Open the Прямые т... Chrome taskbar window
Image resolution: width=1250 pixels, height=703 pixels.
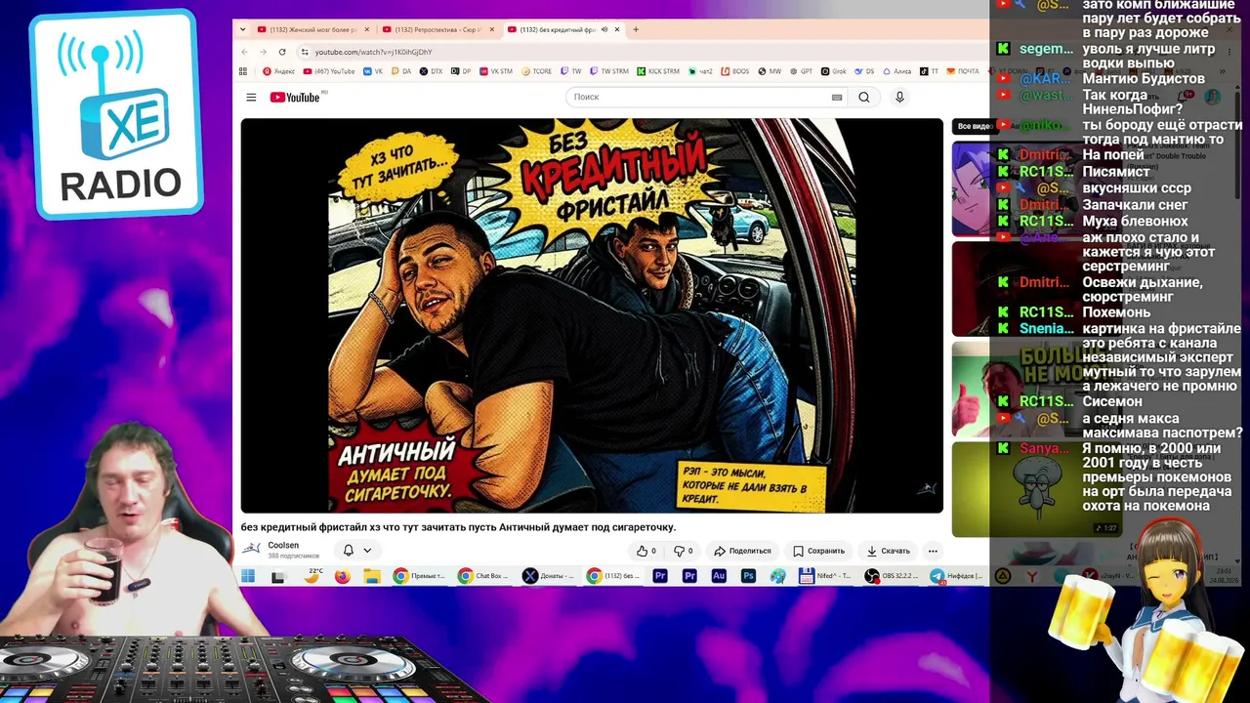(419, 576)
